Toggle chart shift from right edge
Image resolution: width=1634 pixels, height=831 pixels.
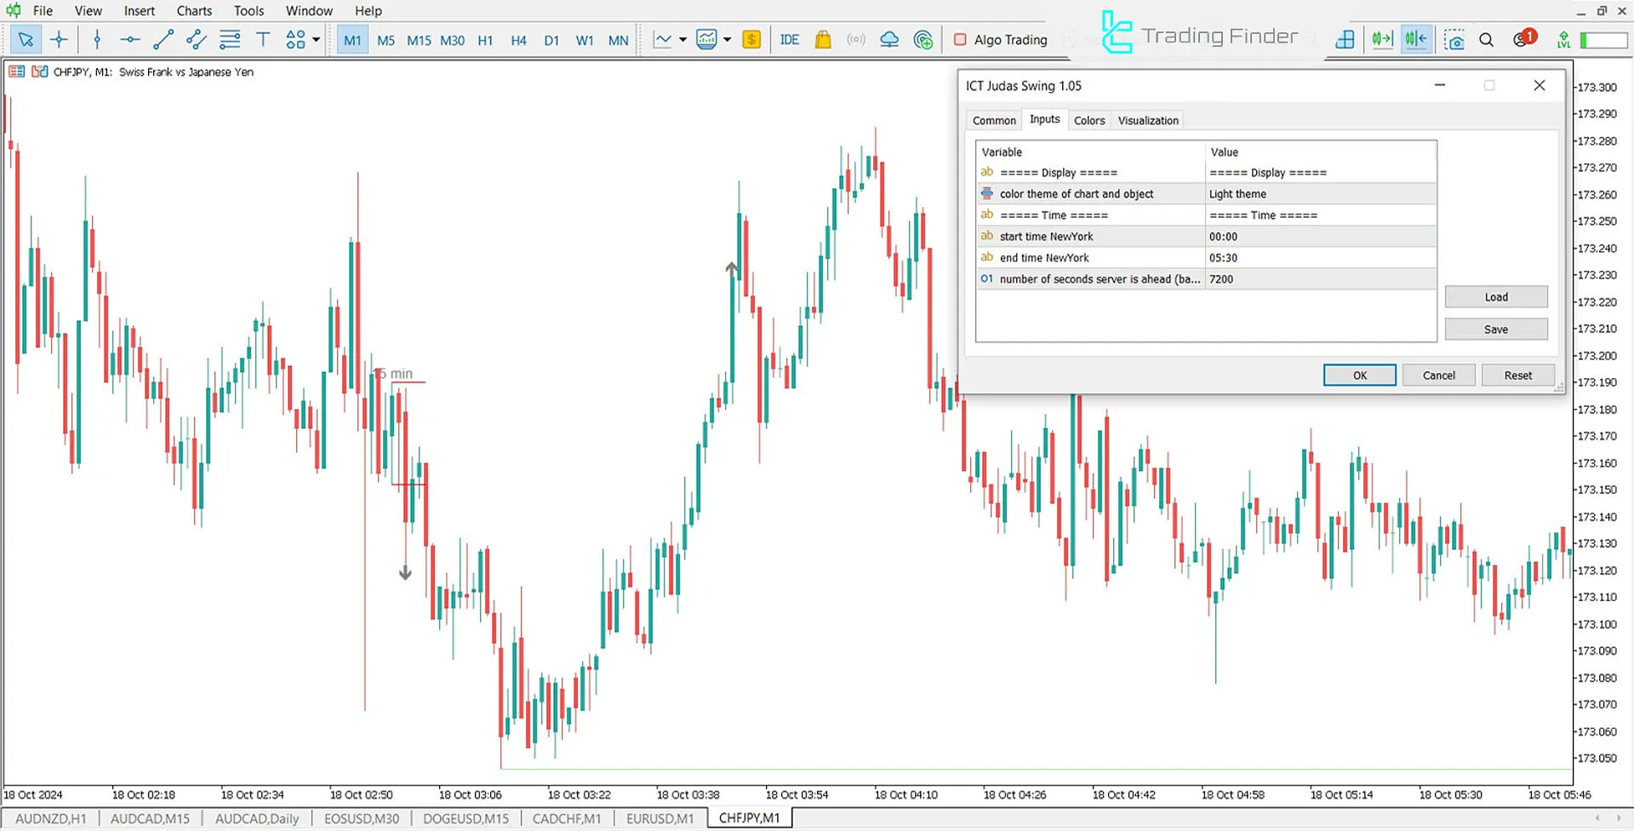pyautogui.click(x=1414, y=39)
